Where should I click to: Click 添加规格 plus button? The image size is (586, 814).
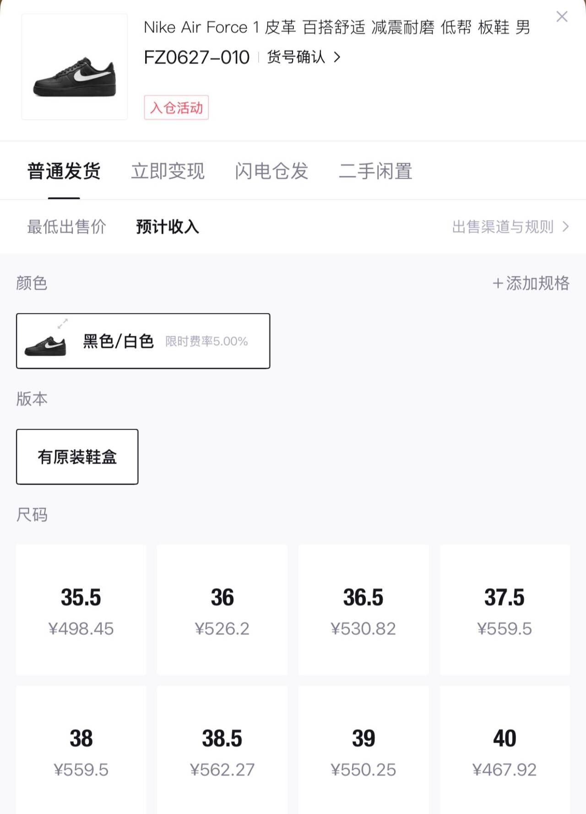[531, 283]
